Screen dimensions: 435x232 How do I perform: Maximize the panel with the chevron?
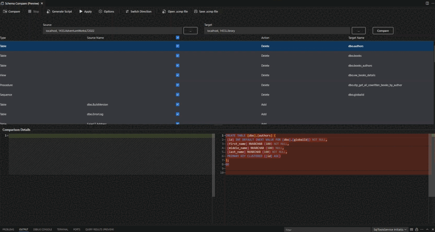[427, 229]
